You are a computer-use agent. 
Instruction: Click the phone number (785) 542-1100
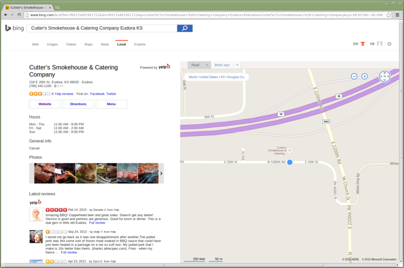pyautogui.click(x=40, y=86)
